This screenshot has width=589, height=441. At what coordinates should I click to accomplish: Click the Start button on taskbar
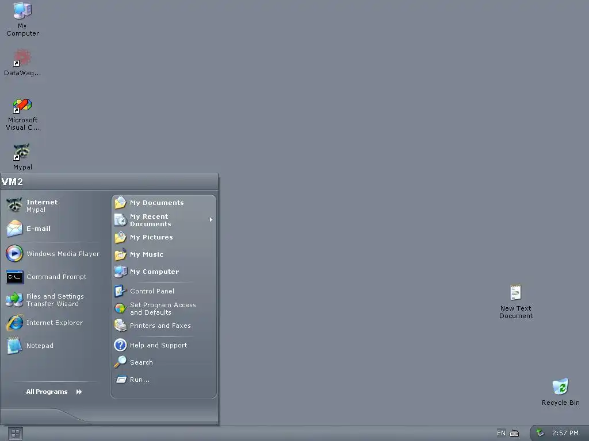tap(16, 434)
